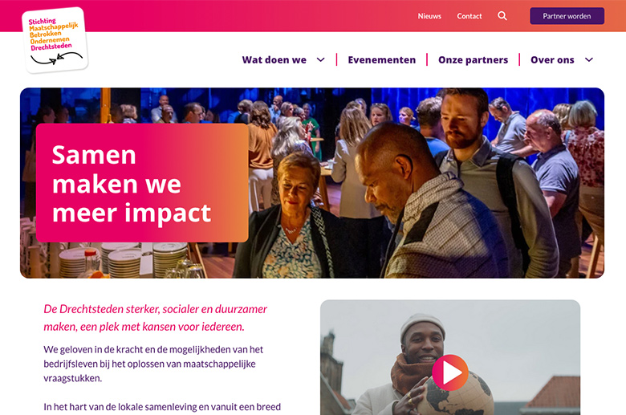Open the Nieuws link

(429, 16)
